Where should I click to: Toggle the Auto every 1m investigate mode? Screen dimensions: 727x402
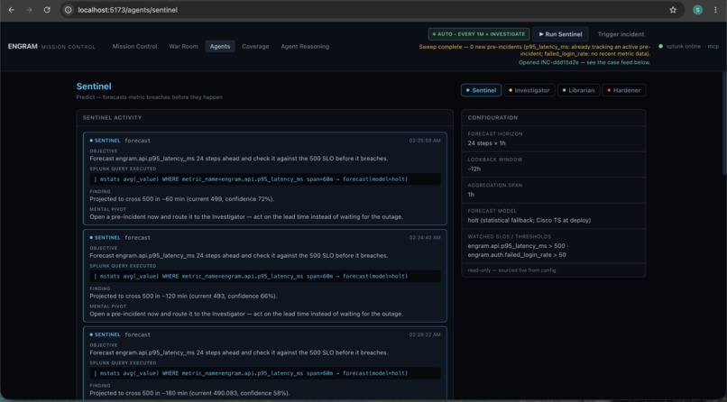click(x=478, y=34)
